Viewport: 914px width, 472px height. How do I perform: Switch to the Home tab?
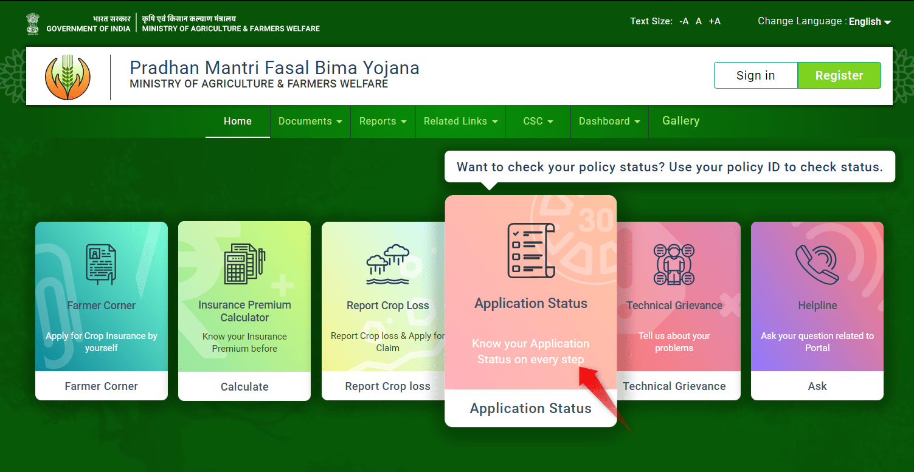coord(237,121)
